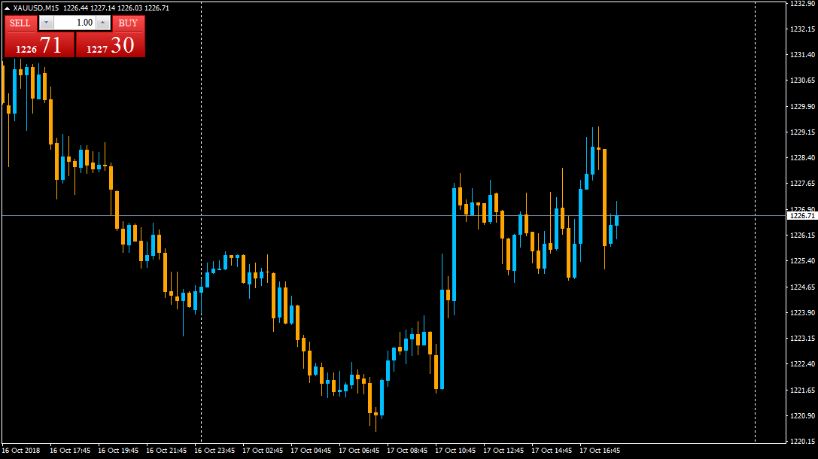
Task: Click the 16 Oct 2018 date label
Action: point(20,451)
